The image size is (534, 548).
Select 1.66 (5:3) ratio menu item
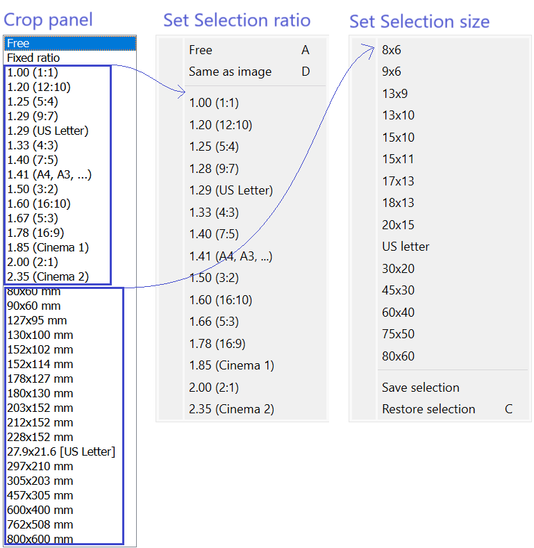[x=214, y=322]
